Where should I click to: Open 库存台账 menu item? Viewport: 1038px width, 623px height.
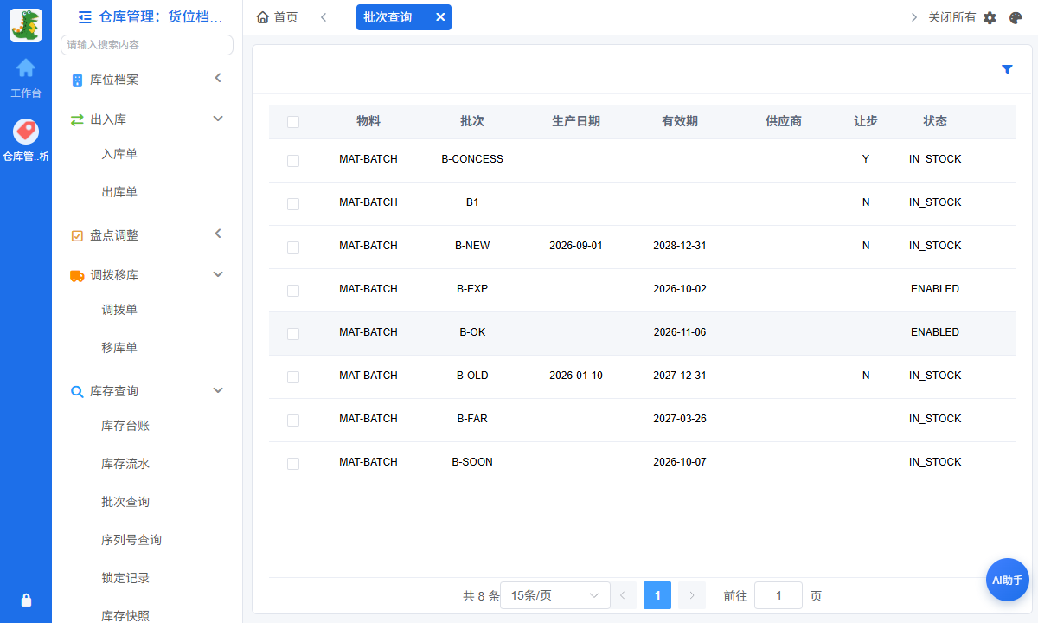click(125, 426)
